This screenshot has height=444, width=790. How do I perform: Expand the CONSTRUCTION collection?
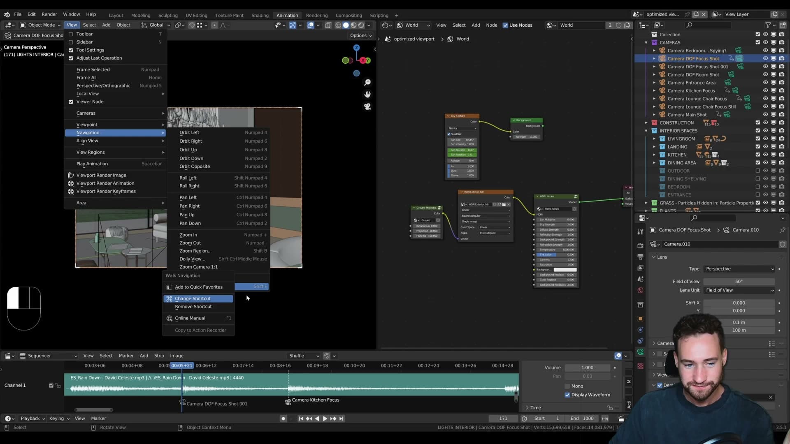[x=646, y=123]
